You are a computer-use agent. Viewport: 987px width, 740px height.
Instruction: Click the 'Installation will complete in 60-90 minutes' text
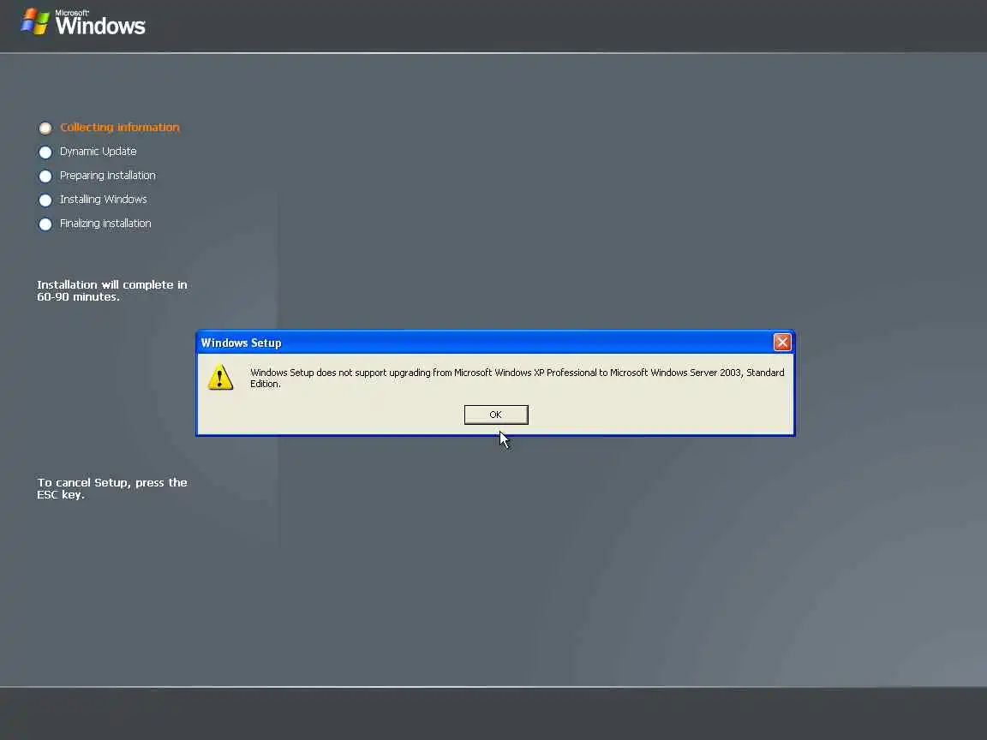(x=112, y=290)
